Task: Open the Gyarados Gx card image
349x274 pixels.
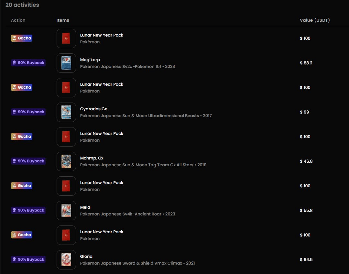Action: click(x=66, y=112)
